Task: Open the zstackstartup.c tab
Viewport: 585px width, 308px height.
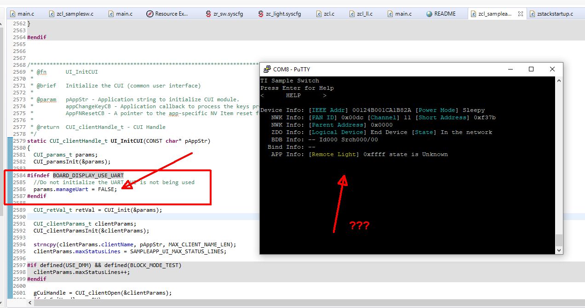Action: click(x=551, y=14)
